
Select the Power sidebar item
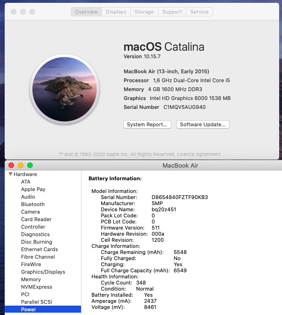click(x=29, y=309)
